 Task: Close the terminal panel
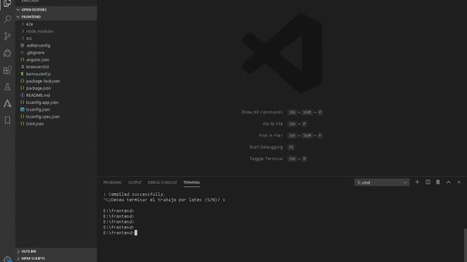point(459,182)
